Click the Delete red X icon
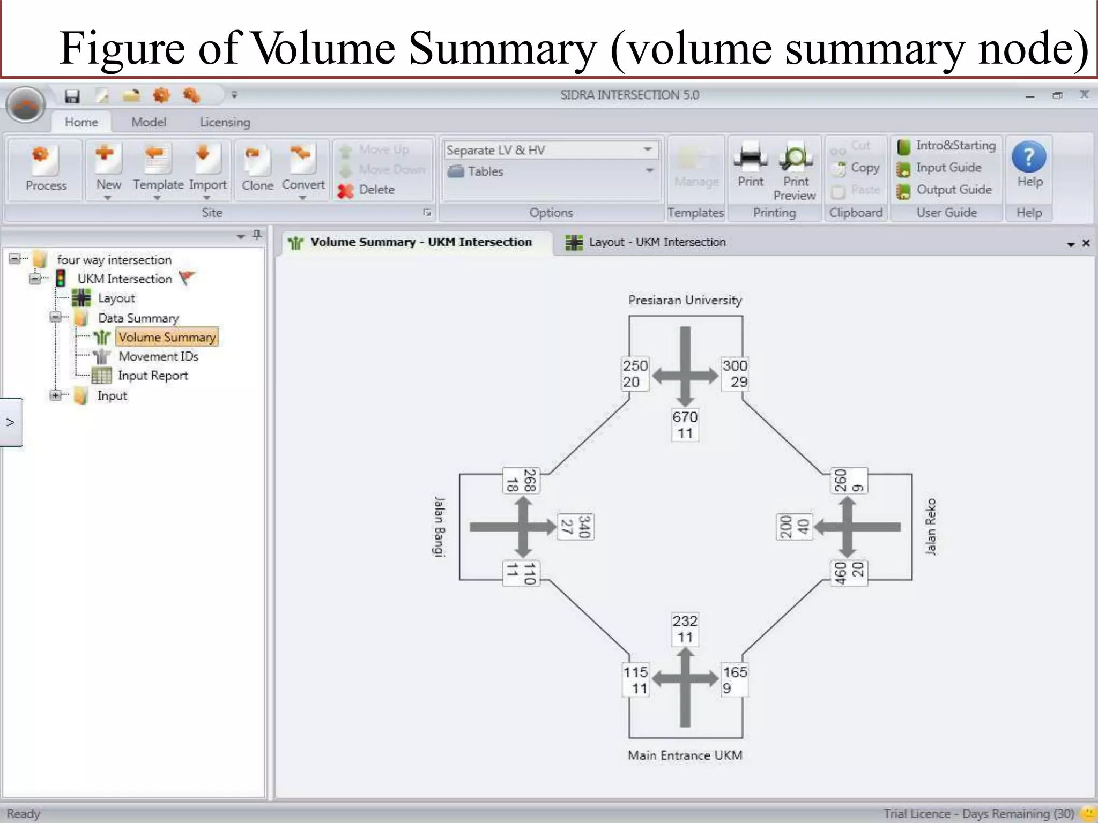Image resolution: width=1098 pixels, height=823 pixels. 346,190
